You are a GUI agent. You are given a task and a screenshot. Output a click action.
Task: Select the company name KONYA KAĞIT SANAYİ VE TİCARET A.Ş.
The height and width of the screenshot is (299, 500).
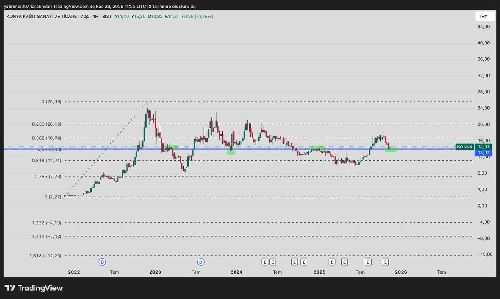[x=47, y=17]
